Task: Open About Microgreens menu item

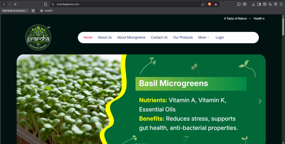Action: 131,37
